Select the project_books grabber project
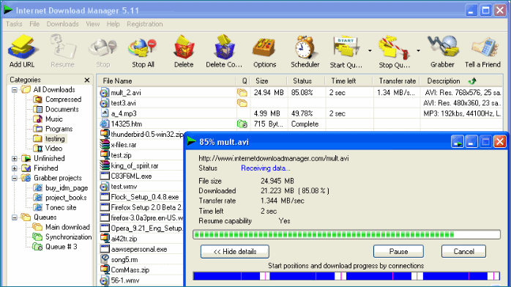 point(60,198)
